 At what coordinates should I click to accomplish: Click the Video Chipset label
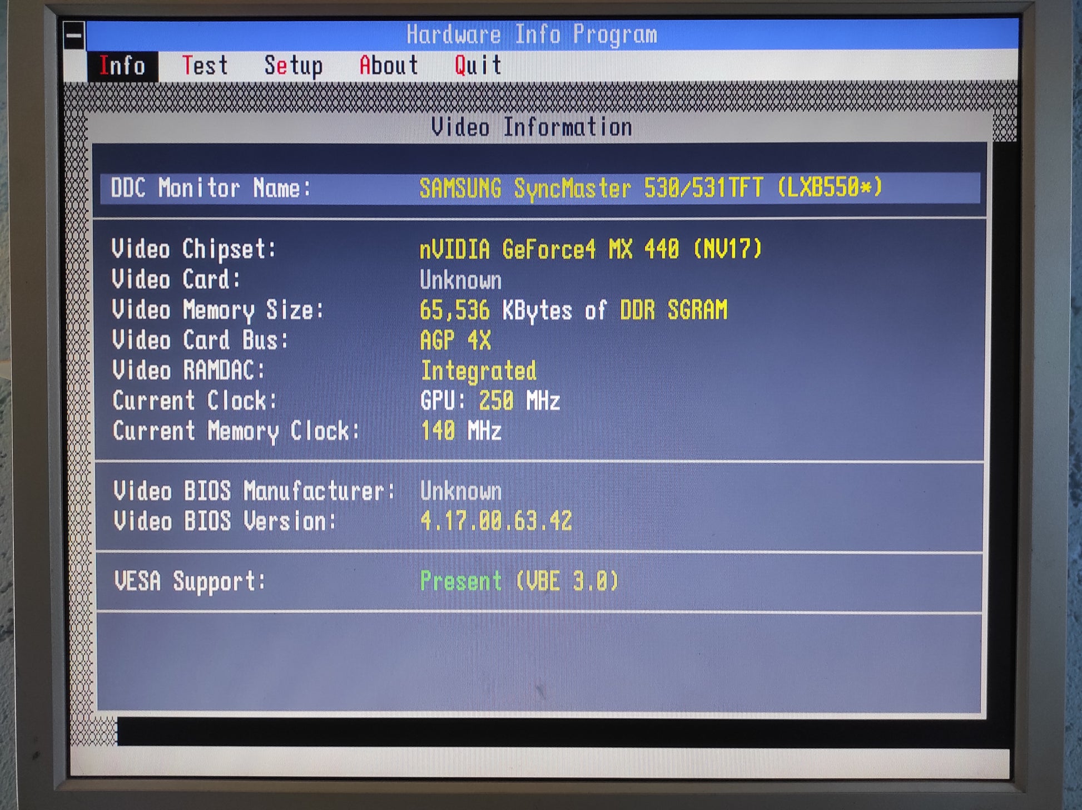coord(193,249)
